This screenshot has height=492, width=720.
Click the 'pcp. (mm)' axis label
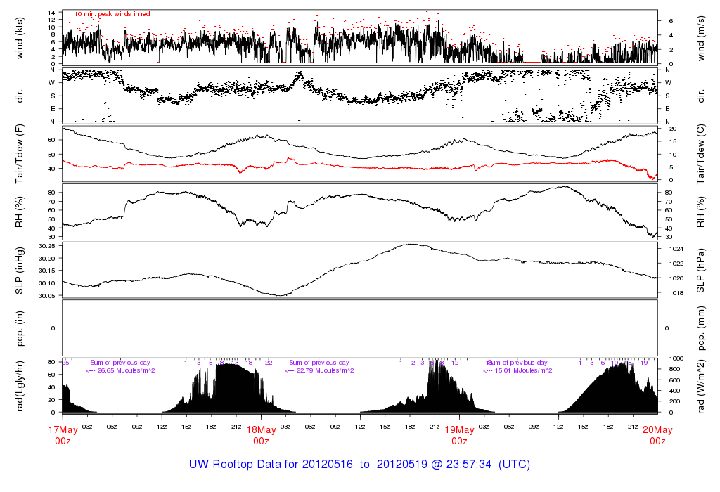pos(700,328)
